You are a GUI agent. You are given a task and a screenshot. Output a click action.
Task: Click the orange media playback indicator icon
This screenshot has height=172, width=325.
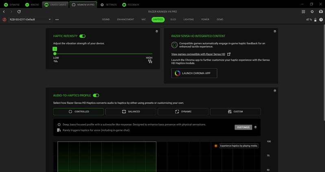216,146
